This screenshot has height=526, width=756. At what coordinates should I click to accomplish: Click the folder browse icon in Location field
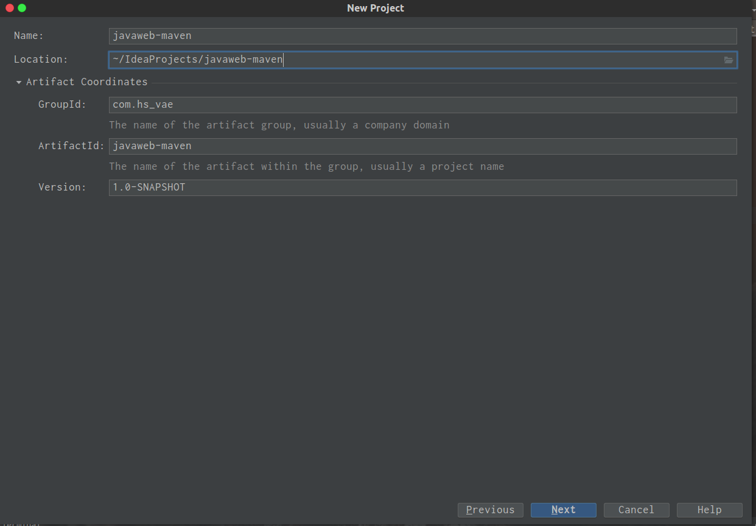coord(728,60)
